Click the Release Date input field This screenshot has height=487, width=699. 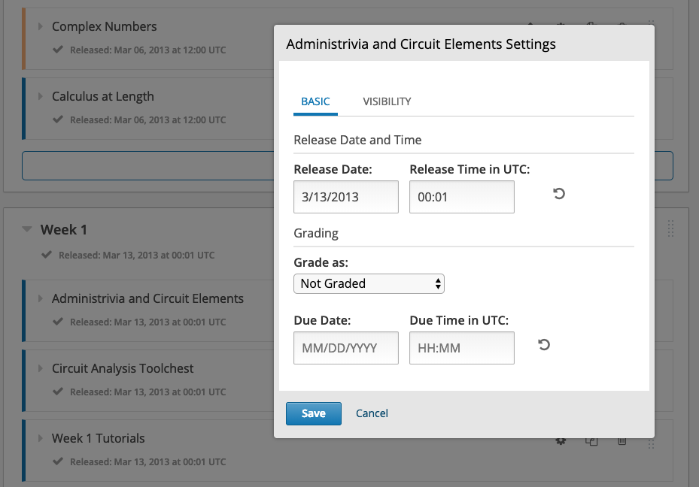point(345,197)
